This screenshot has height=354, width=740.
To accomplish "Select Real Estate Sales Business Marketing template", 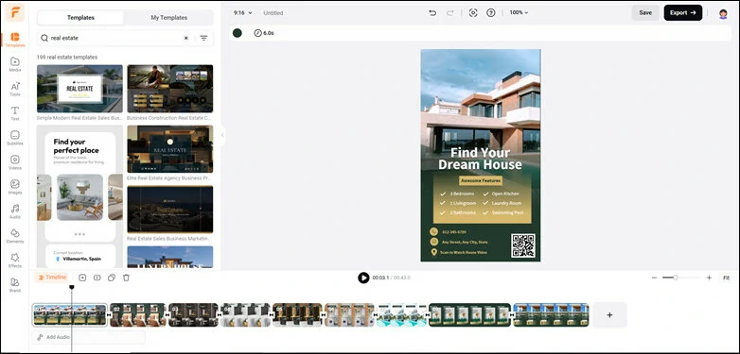I will [170, 209].
